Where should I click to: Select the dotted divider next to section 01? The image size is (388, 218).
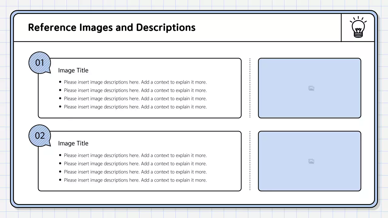[250, 88]
